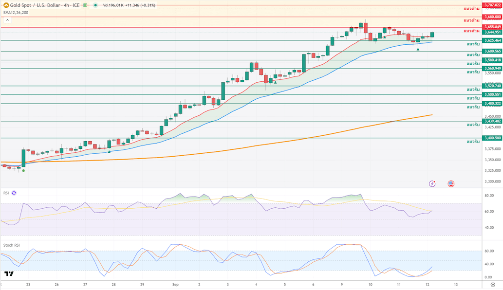
Task: Click the gold symbol logo icon
Action: click(x=6, y=5)
